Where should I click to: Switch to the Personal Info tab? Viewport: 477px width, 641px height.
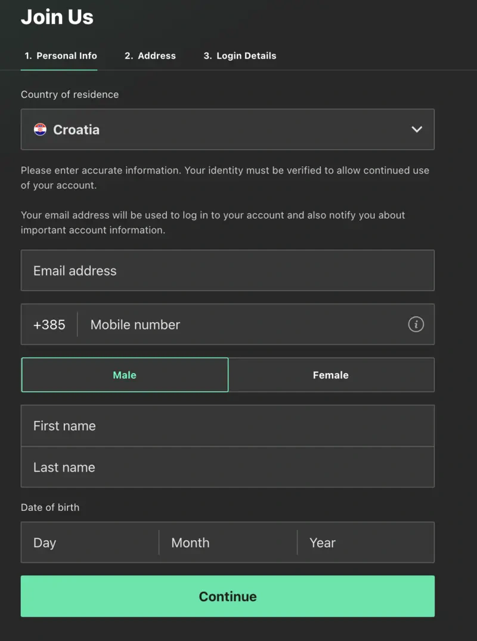click(60, 56)
